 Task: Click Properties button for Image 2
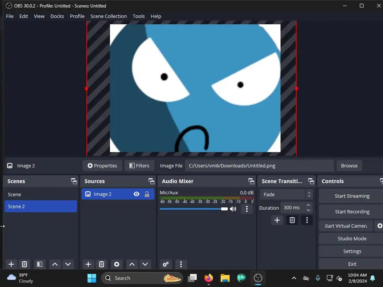click(102, 166)
